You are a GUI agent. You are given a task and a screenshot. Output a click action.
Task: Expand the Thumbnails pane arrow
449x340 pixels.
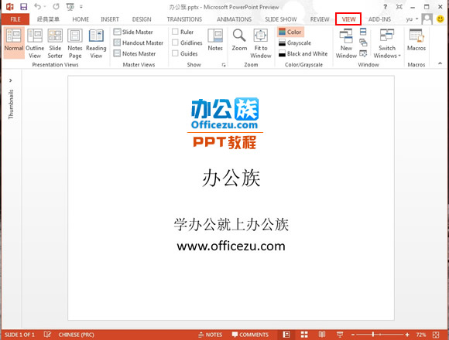tap(11, 80)
